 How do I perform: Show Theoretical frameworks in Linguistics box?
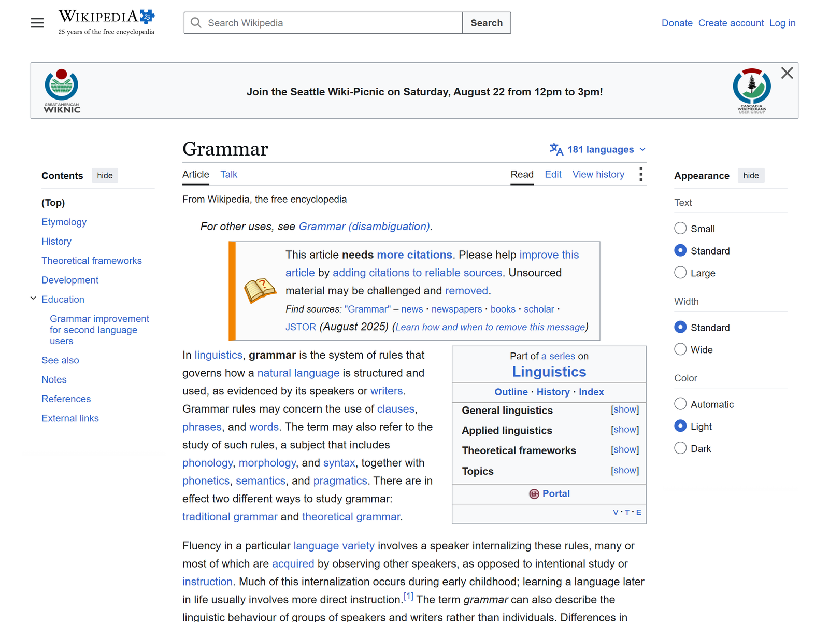625,450
